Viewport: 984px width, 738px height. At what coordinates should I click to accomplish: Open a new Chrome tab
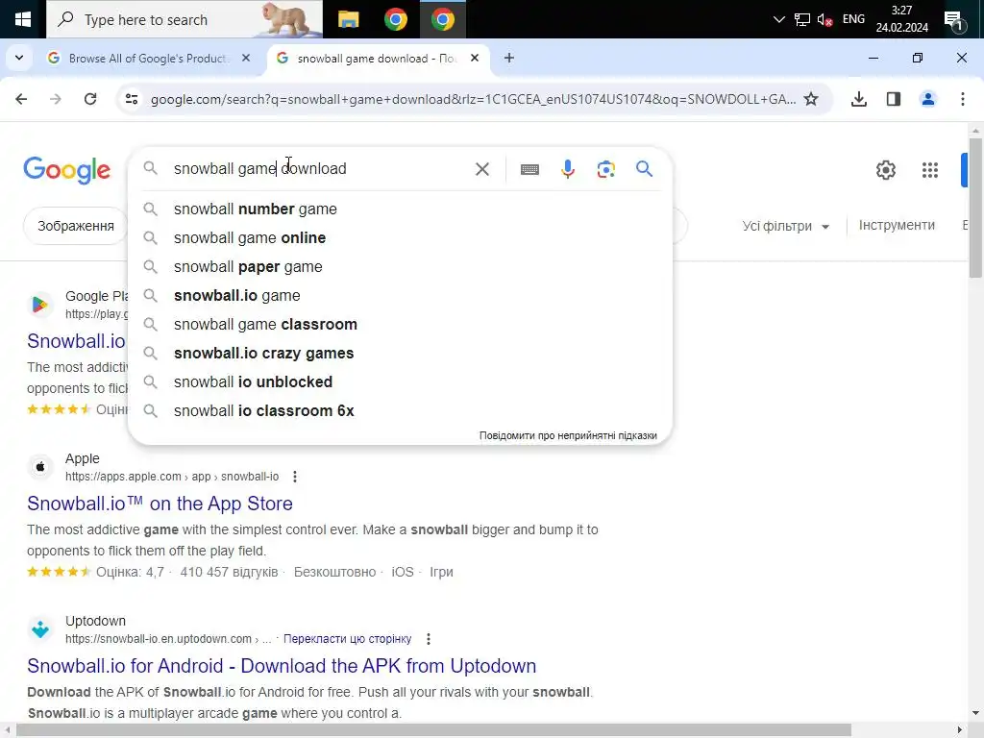509,58
